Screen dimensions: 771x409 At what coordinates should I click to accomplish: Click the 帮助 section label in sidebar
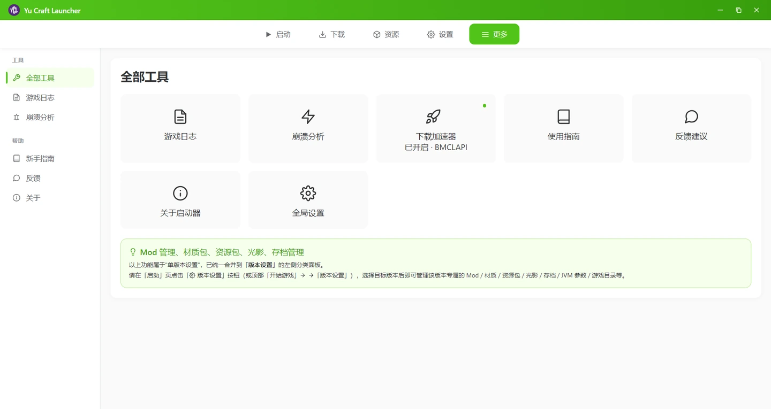tap(18, 141)
